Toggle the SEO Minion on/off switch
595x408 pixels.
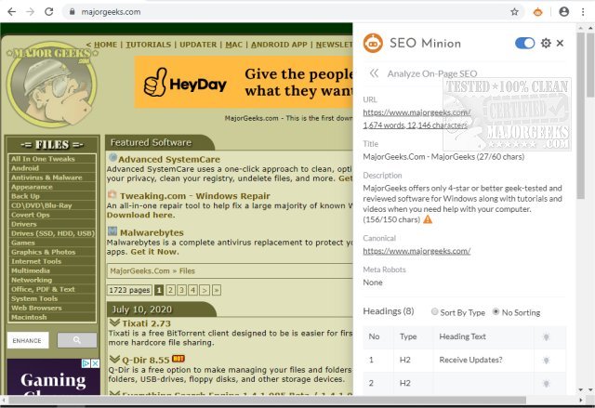524,44
